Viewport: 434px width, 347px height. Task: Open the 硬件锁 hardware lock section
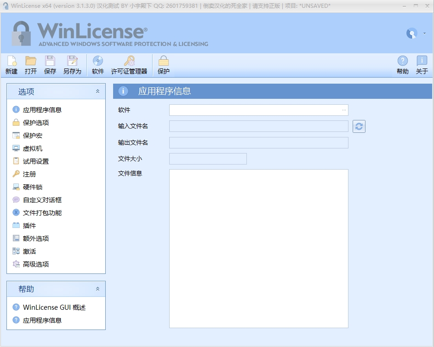pyautogui.click(x=28, y=187)
